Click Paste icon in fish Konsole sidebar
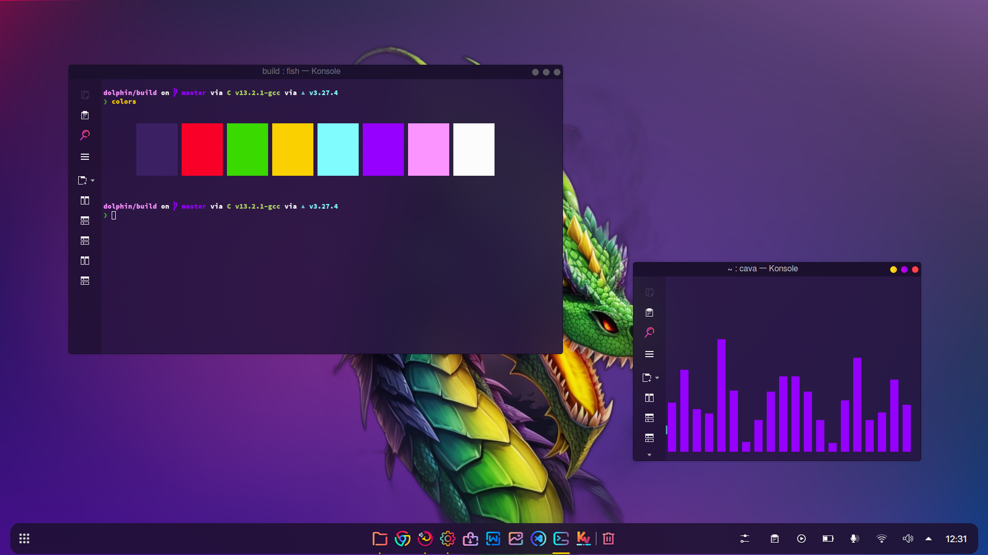Viewport: 988px width, 555px height. (85, 115)
